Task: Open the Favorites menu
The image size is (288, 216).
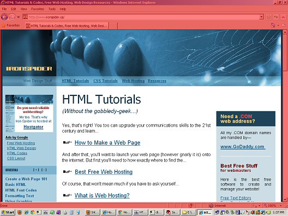Action: (38, 9)
